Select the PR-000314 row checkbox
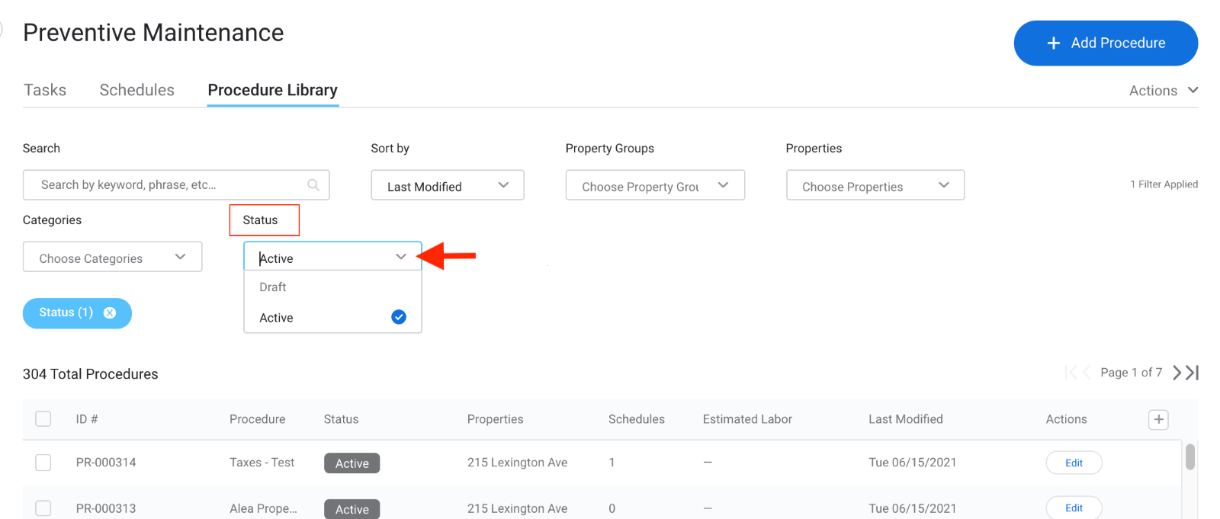The image size is (1220, 519). click(x=43, y=463)
